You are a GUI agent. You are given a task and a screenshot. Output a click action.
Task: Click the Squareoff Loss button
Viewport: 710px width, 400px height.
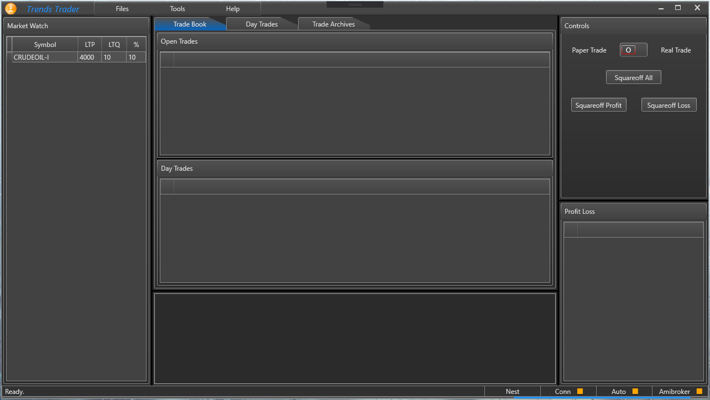coord(669,105)
